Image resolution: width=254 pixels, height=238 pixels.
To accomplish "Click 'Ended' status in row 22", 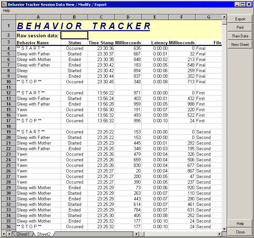I will (x=74, y=149).
